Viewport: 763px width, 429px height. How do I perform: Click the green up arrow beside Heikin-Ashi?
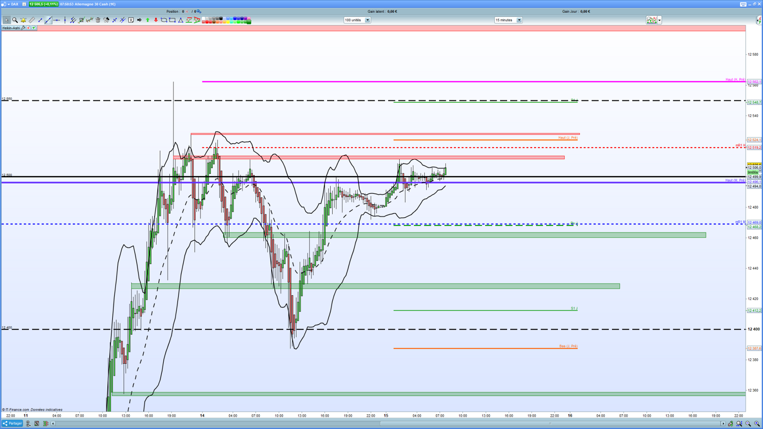[34, 28]
